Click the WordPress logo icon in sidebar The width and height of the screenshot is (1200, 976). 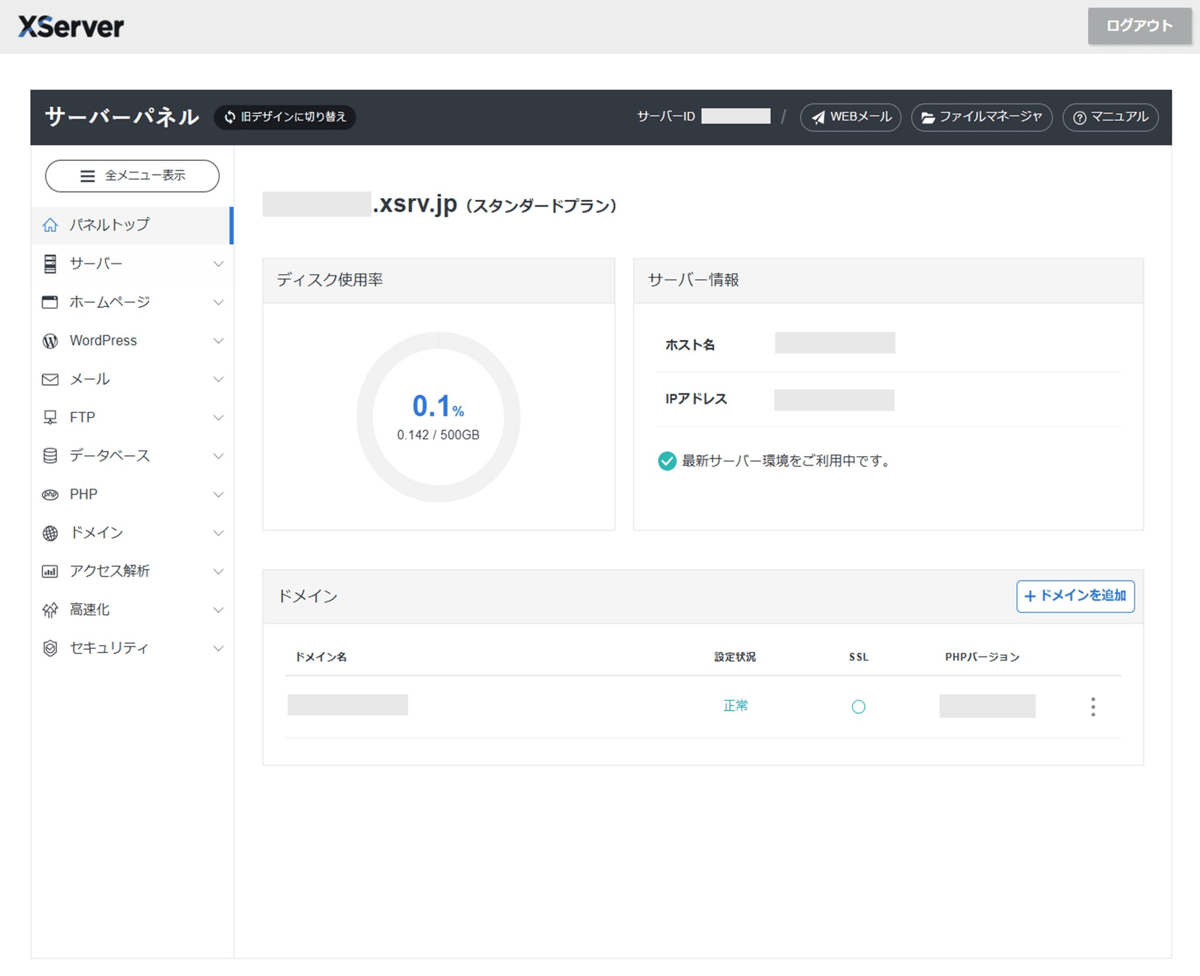(x=50, y=341)
